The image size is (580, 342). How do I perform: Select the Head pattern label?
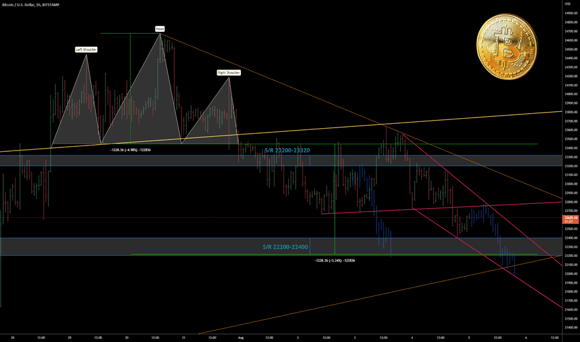pyautogui.click(x=160, y=29)
